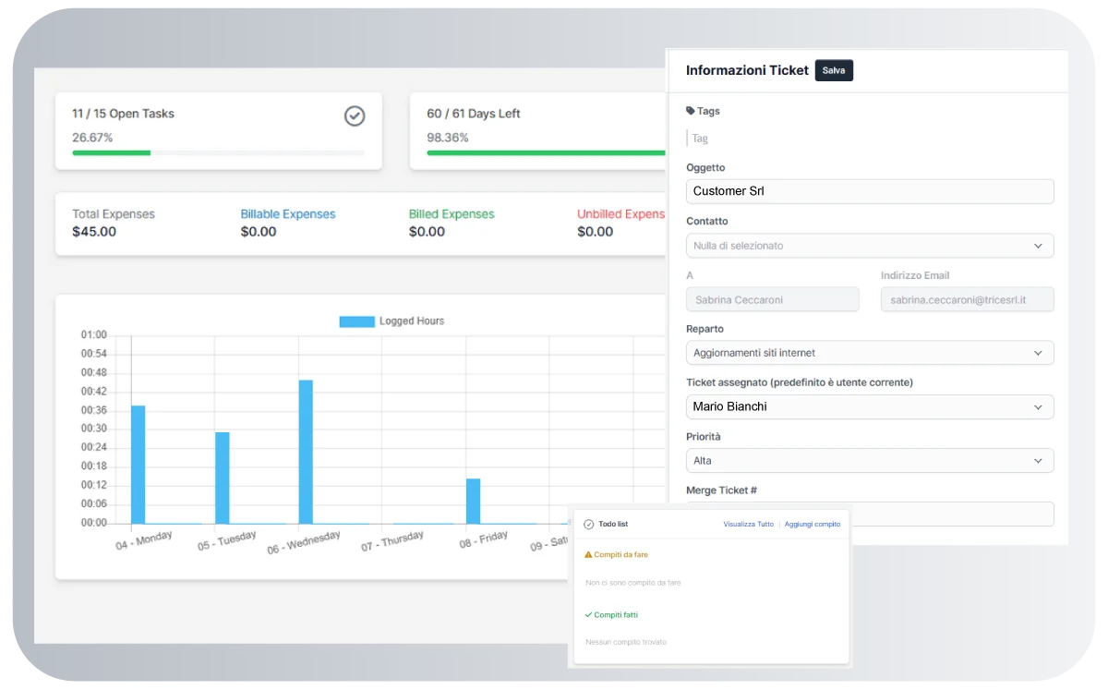Toggle the Logged Hours legend swatch
The image size is (1108, 690).
click(x=356, y=321)
